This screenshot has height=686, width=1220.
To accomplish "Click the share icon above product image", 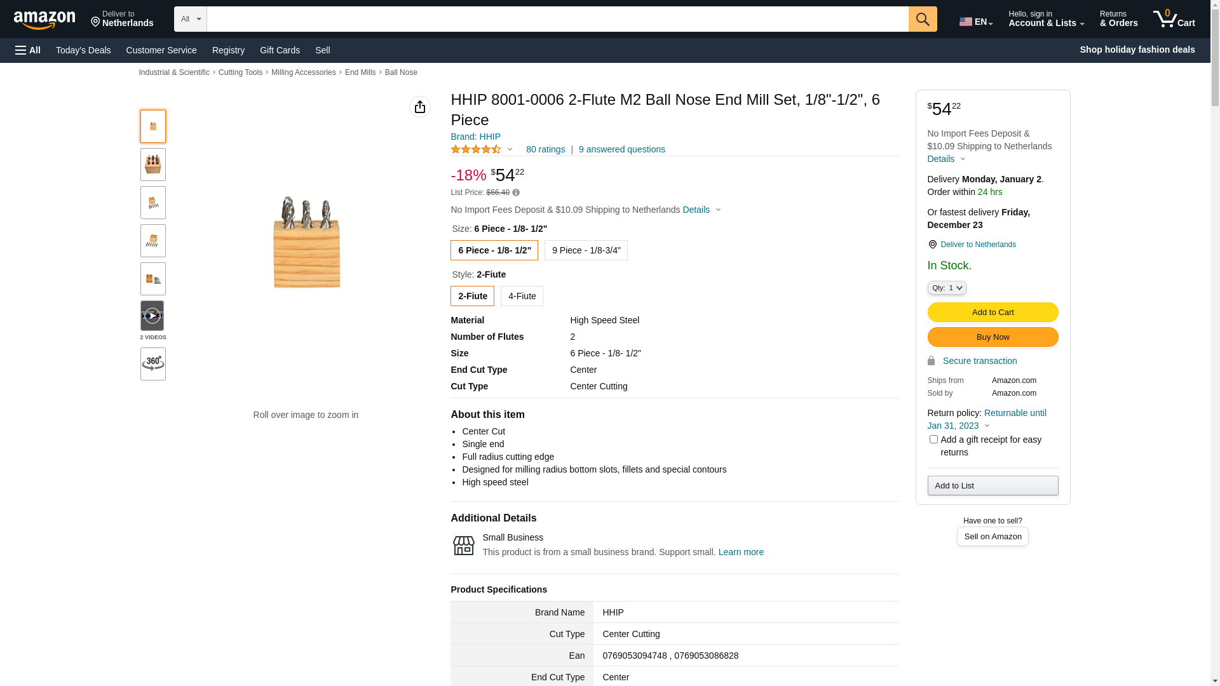I will pyautogui.click(x=420, y=107).
